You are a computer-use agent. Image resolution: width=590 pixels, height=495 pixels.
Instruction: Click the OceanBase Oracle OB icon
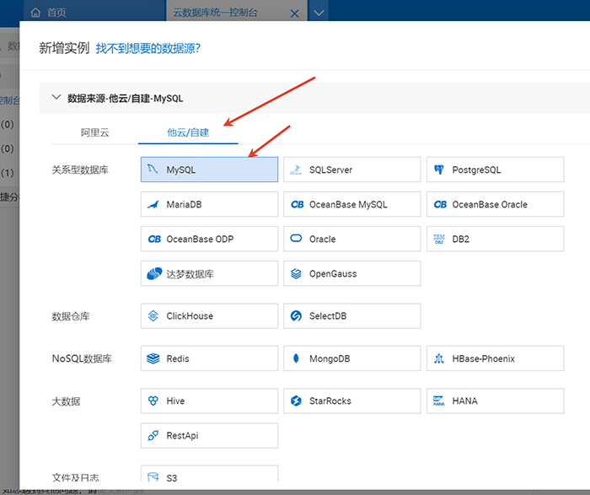click(440, 204)
